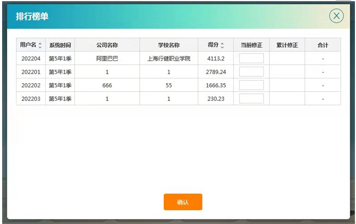
Task: Click sort arrows next to 得分 header
Action: (x=222, y=46)
